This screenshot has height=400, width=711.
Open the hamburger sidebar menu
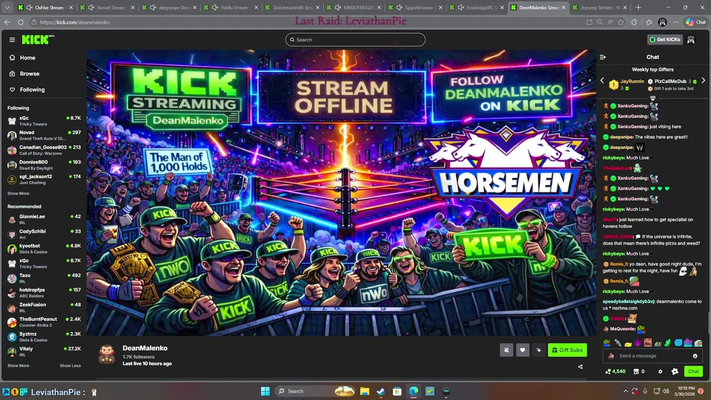click(x=12, y=39)
